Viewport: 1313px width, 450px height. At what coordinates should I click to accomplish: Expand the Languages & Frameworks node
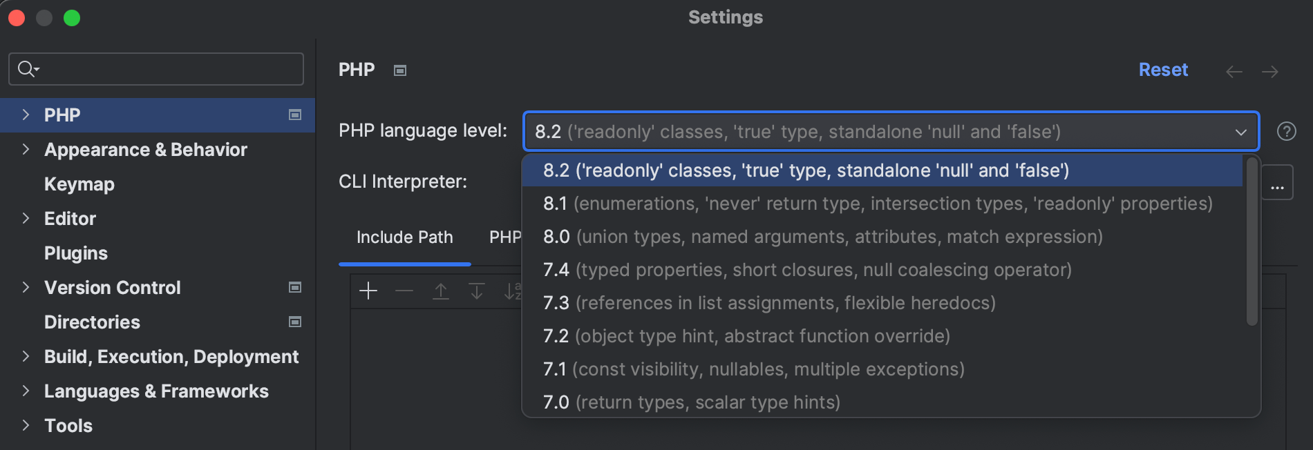coord(26,391)
